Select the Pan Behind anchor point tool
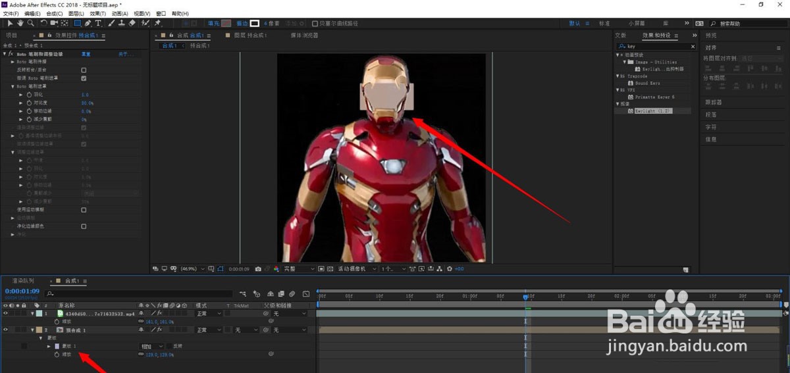Screen dimensions: 790x373 tap(65, 23)
